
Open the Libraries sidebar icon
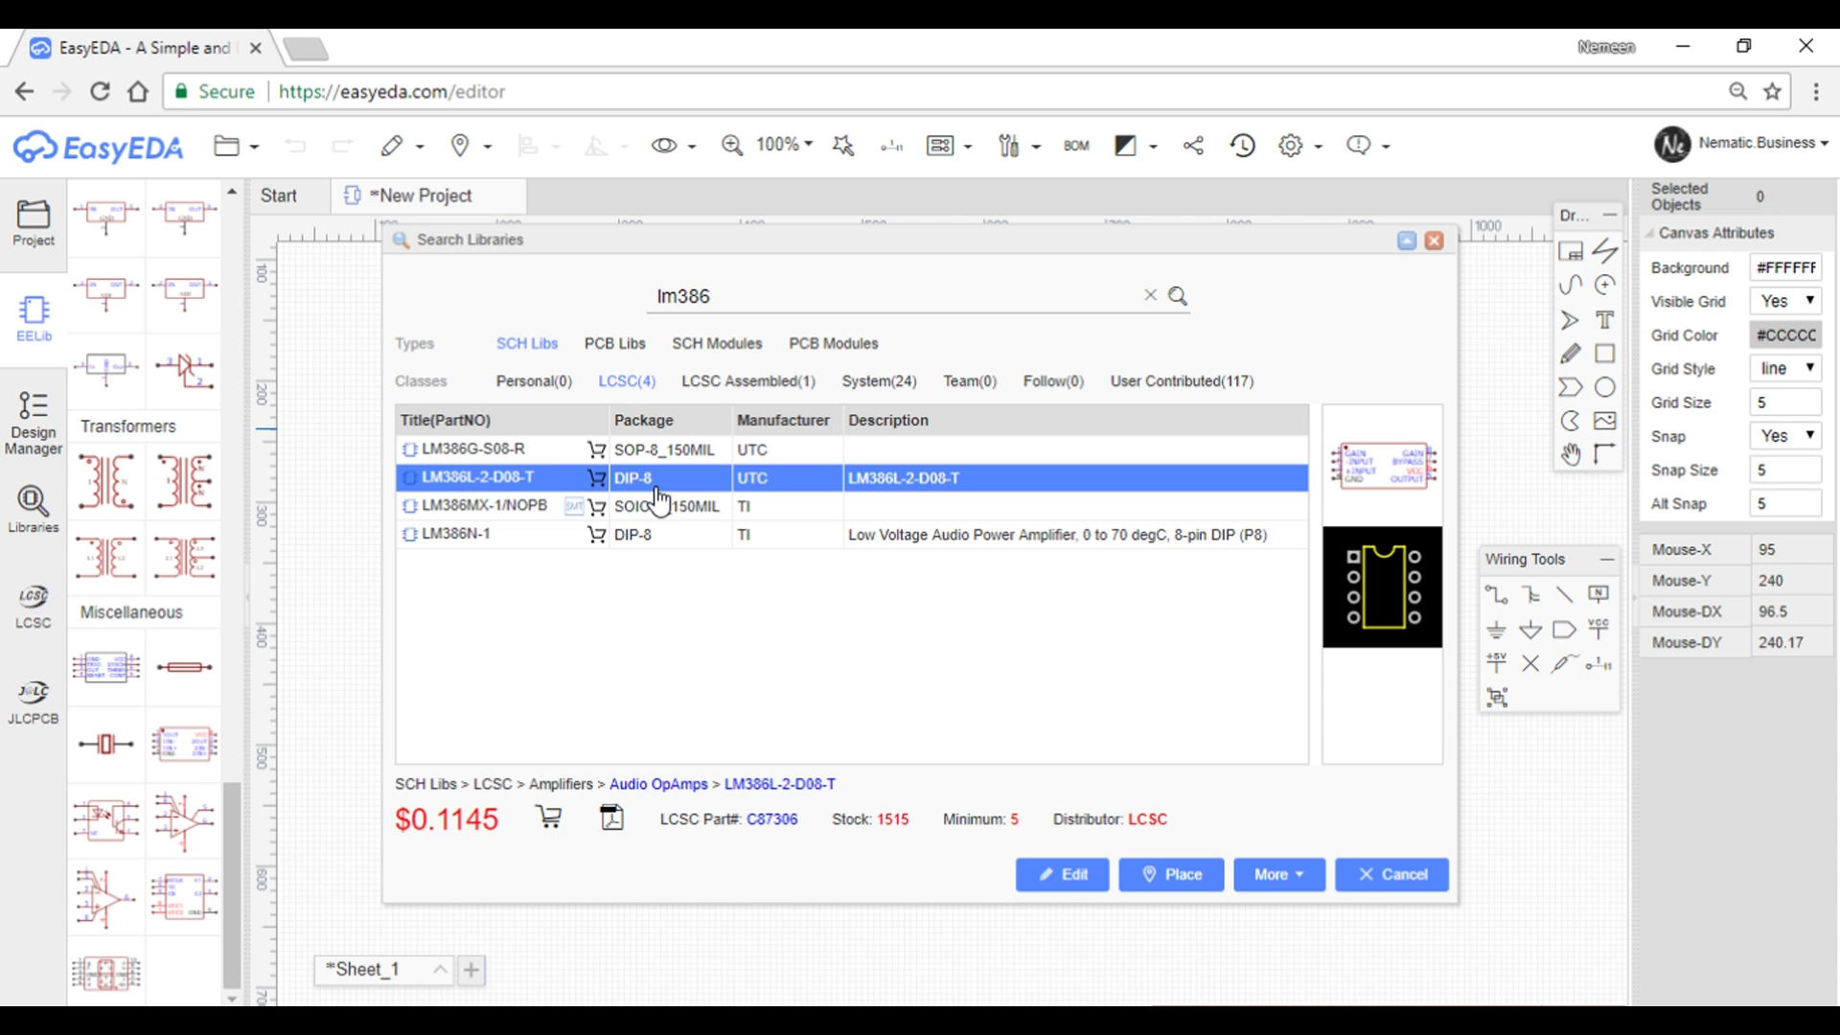coord(34,509)
